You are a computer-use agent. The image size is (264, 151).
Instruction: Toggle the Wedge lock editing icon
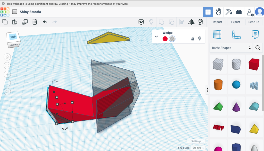pyautogui.click(x=193, y=39)
